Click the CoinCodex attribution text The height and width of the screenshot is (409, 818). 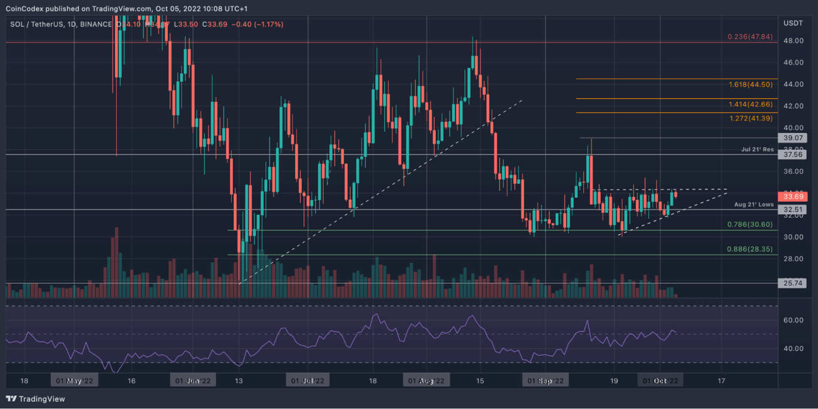(26, 8)
